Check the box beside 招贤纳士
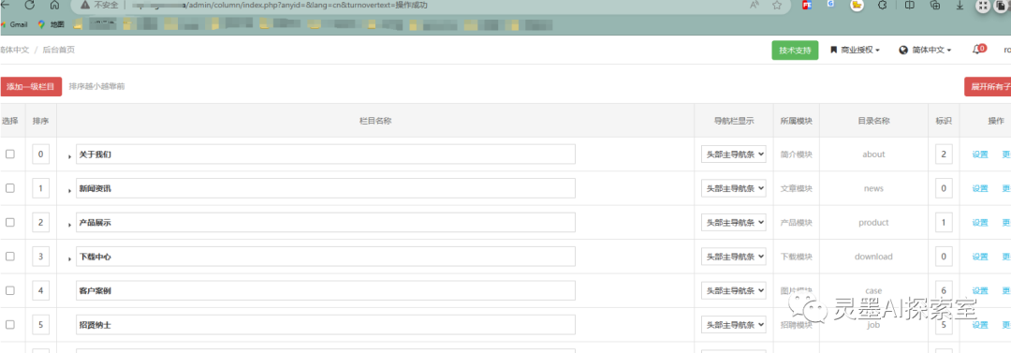 (9, 325)
